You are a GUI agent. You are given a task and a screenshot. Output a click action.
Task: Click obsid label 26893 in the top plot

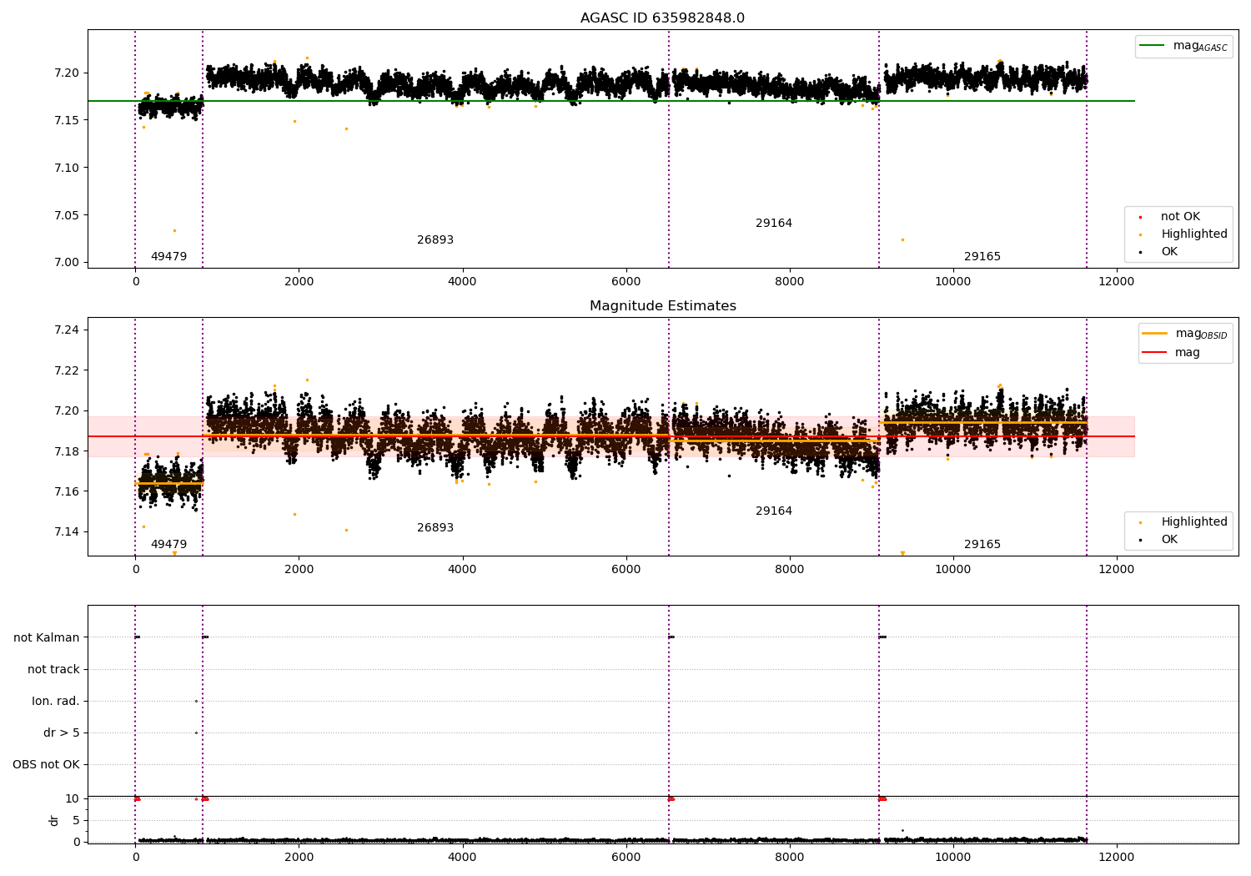(x=435, y=240)
